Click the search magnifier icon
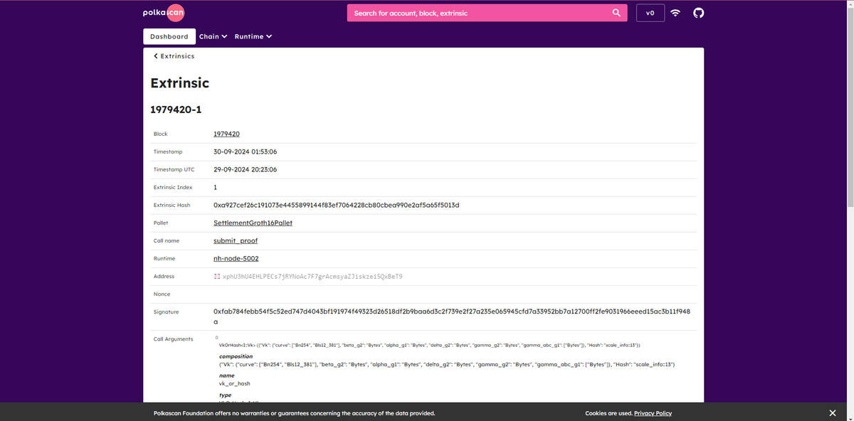The image size is (854, 421). click(616, 13)
